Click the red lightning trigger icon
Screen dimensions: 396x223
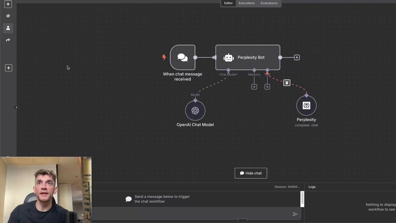coord(164,57)
